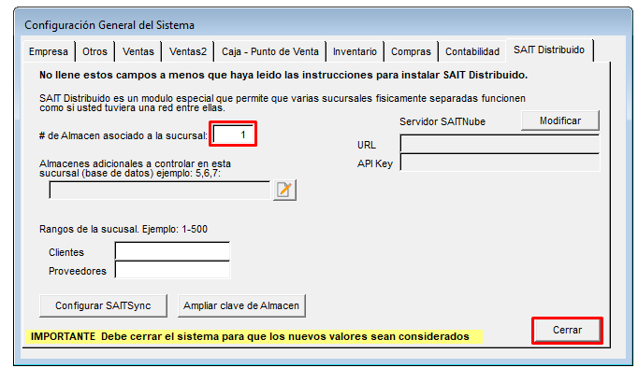Click the Cerrar button
The image size is (638, 368).
(x=567, y=331)
